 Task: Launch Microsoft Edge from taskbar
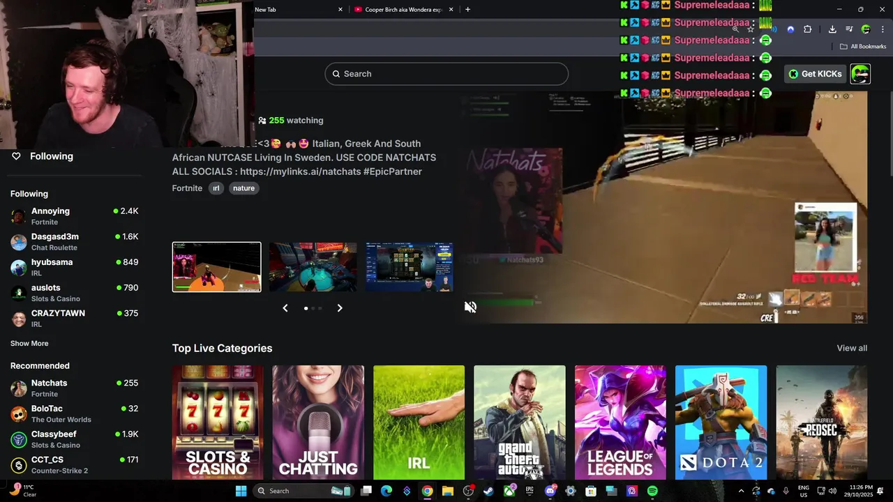(x=387, y=491)
